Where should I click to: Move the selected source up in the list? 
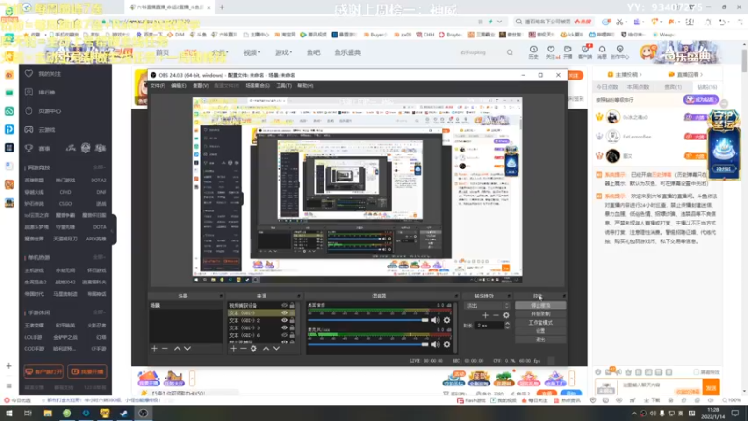(266, 349)
